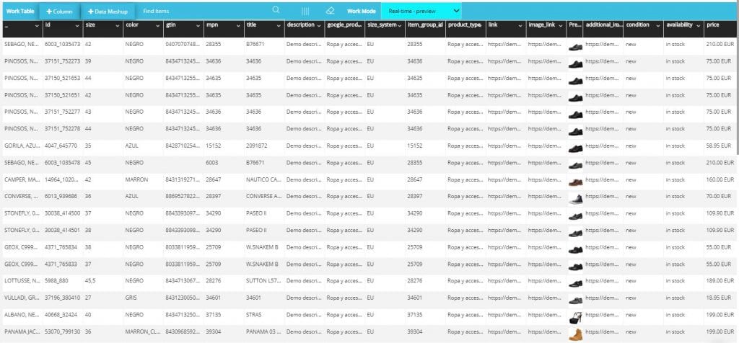Viewport: 739px width, 343px height.
Task: Click the brown Camper shoe thumbnail
Action: [575, 182]
